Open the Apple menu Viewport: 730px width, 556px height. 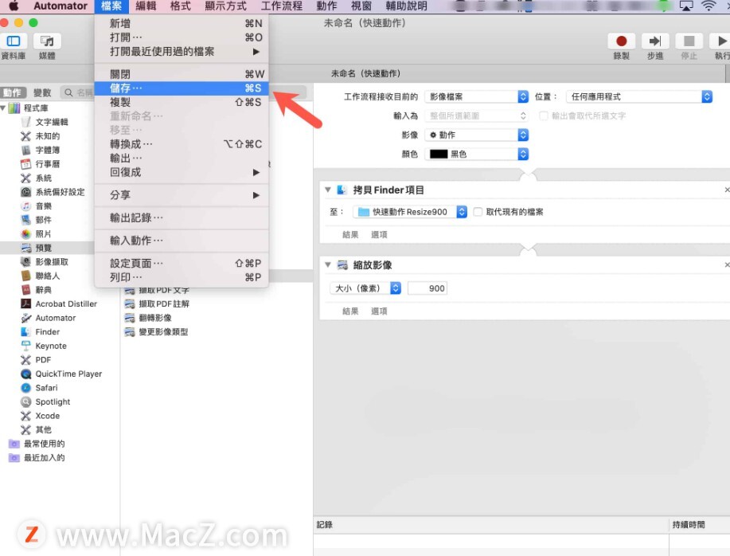click(x=14, y=6)
